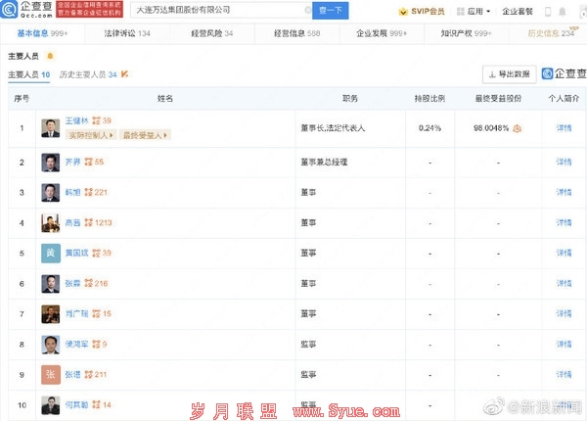Open 黄国斌's name link

point(76,253)
